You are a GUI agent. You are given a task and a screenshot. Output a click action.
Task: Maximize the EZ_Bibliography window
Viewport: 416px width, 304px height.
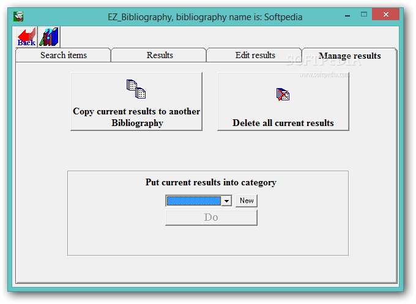point(364,15)
